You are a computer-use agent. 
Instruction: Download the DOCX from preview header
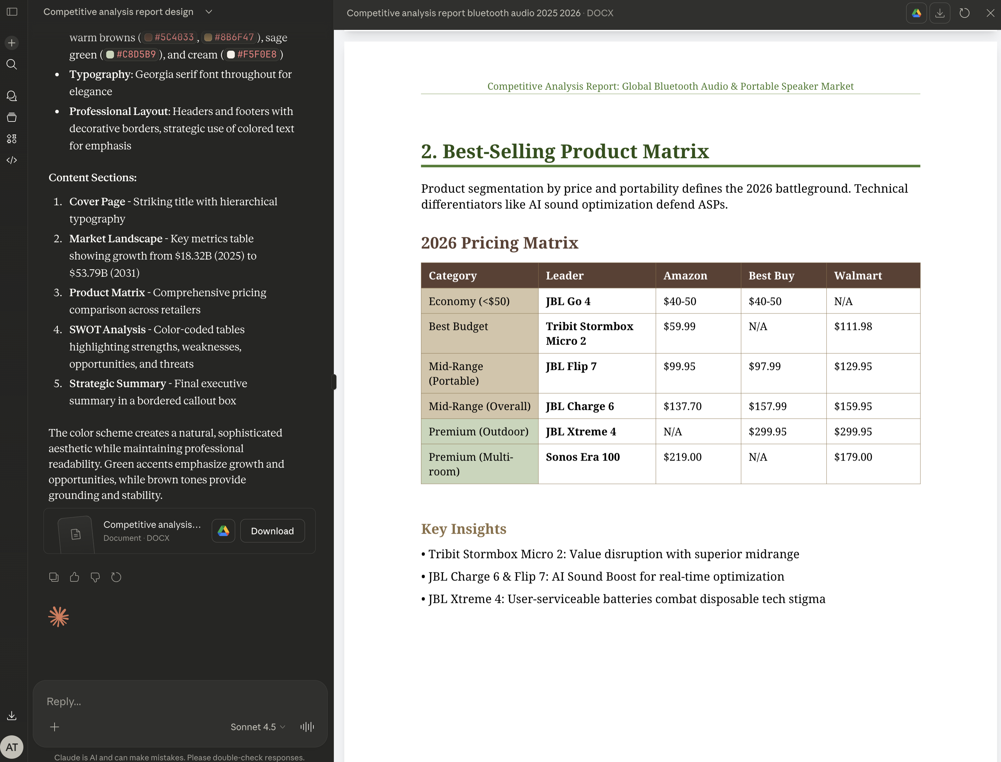click(940, 13)
